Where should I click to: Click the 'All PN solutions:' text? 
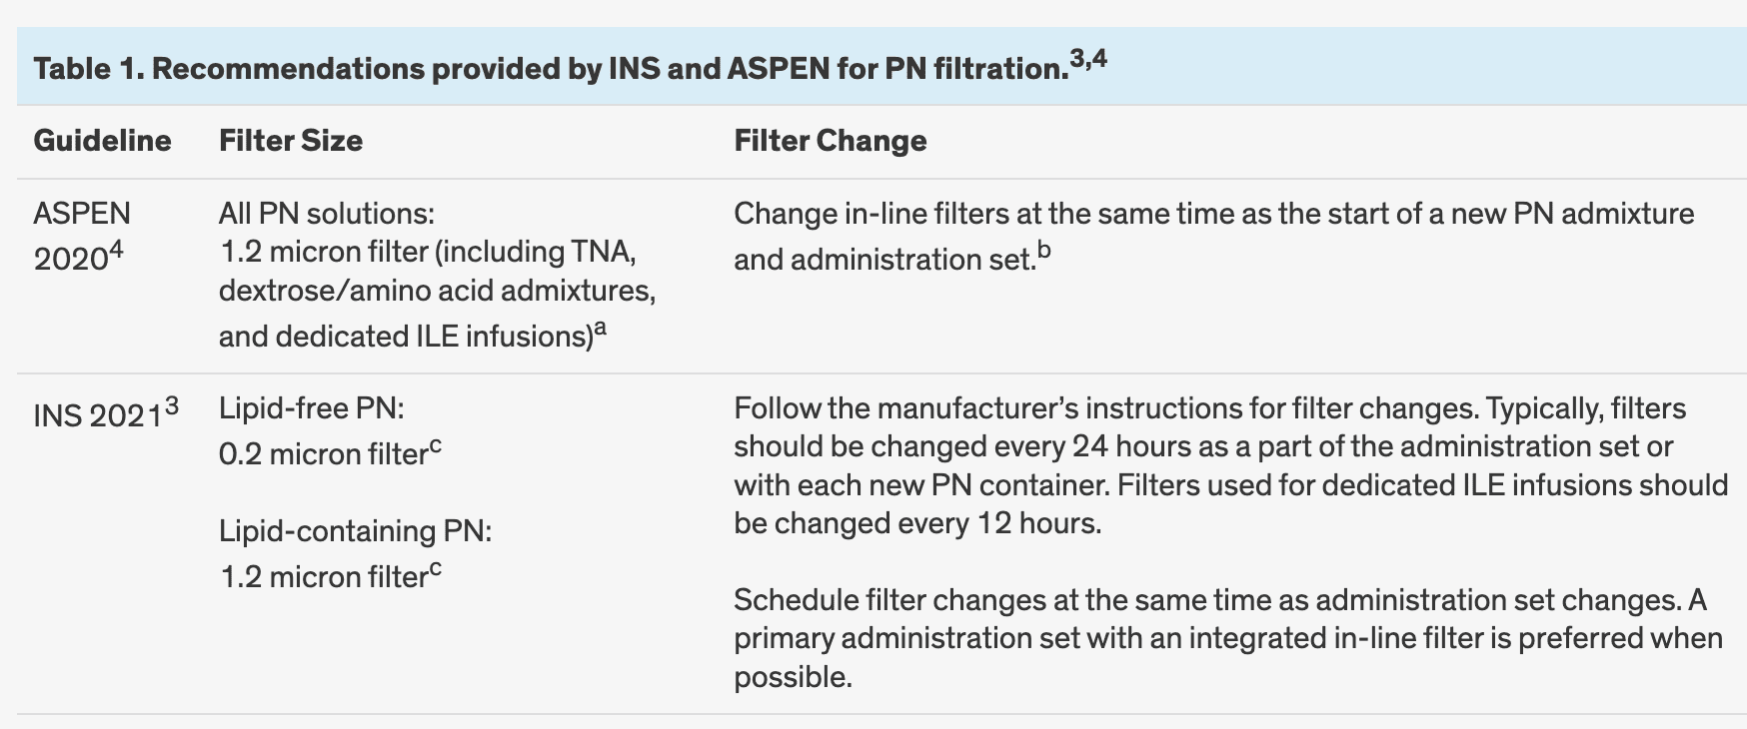(327, 214)
